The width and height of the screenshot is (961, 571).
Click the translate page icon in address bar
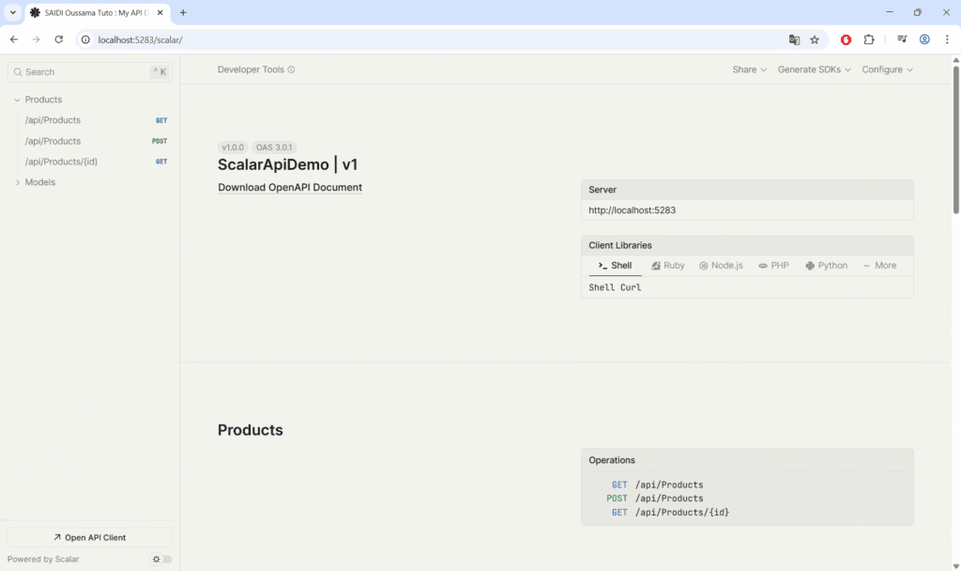(x=794, y=39)
